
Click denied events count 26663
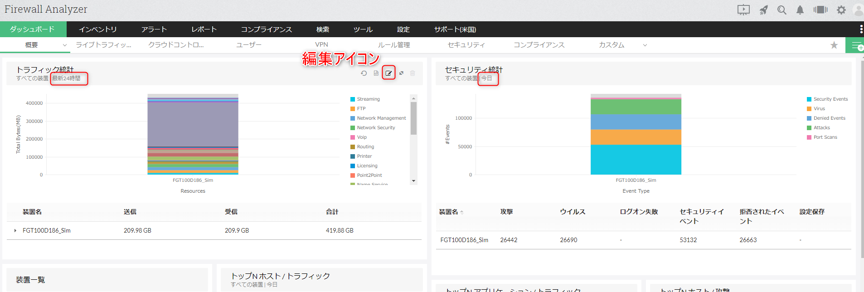[x=748, y=240]
